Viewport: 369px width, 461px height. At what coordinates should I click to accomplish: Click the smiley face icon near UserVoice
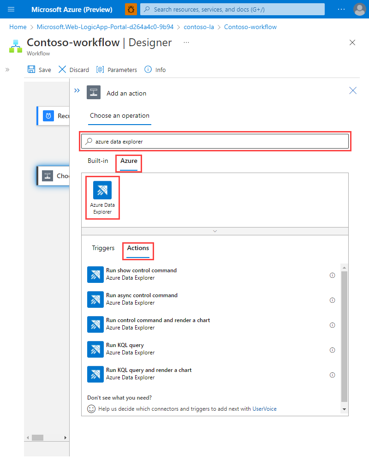[x=90, y=408]
